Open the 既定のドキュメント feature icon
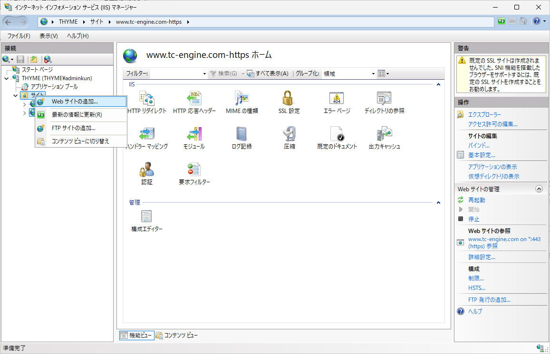 (x=337, y=134)
